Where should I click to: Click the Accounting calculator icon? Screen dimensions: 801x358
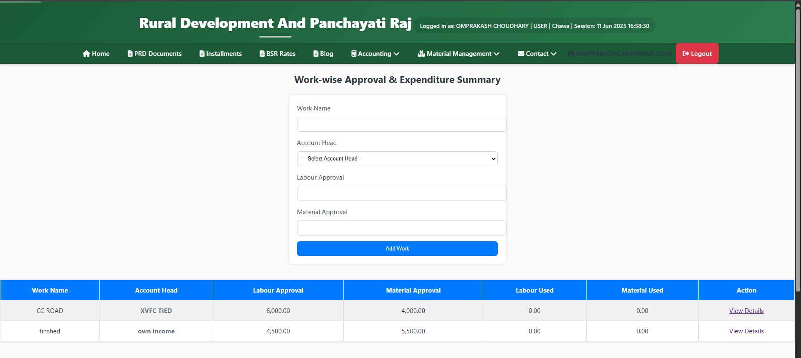pos(354,54)
